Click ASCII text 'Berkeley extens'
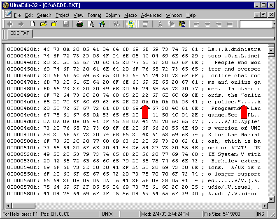 click(x=236, y=161)
